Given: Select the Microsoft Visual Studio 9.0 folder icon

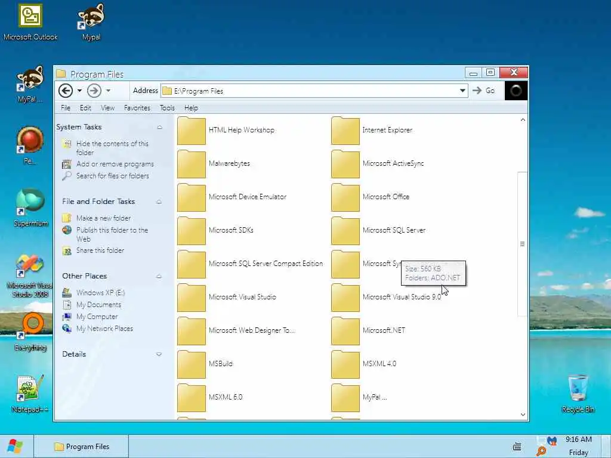Looking at the screenshot, I should (x=345, y=298).
